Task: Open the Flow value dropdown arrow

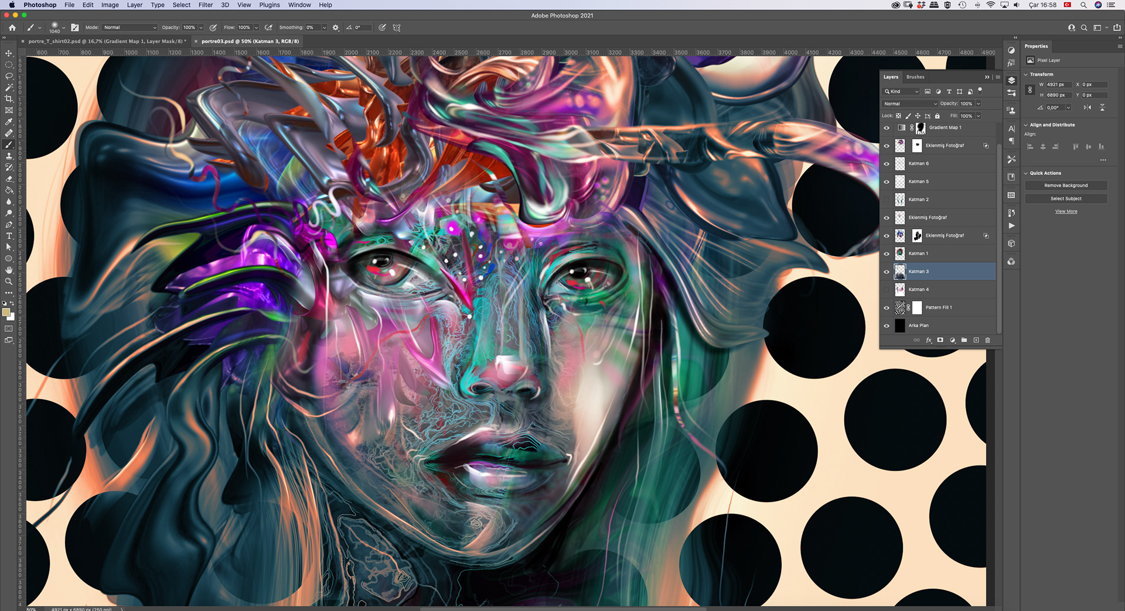Action: pos(256,28)
